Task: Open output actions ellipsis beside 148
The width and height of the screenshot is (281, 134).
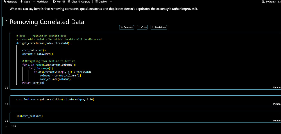Action: 6,126
